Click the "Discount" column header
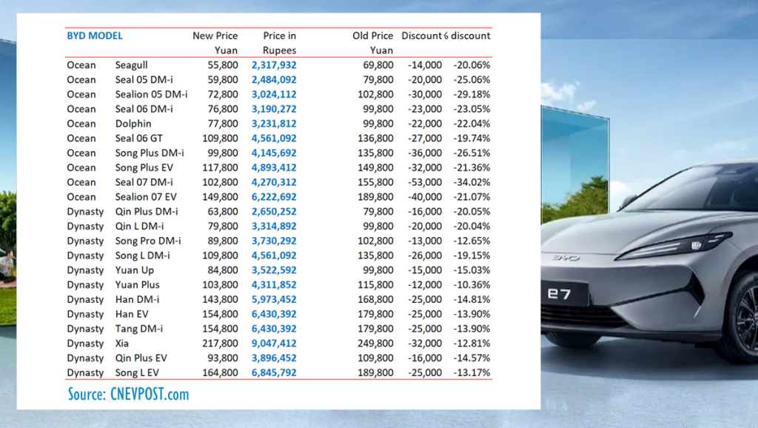Screen dimensions: 758x428 pos(421,36)
